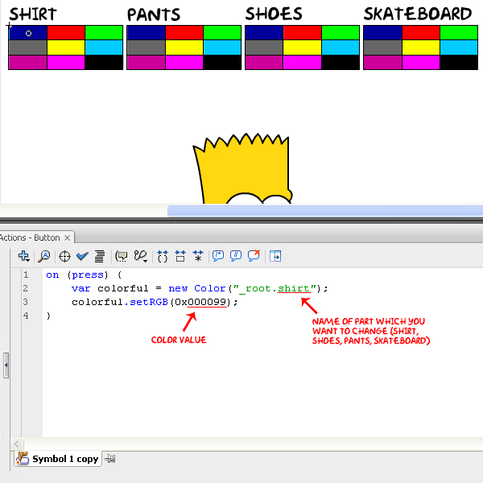The width and height of the screenshot is (483, 483).
Task: Pick the dark blue PANTS swatch
Action: [x=147, y=33]
